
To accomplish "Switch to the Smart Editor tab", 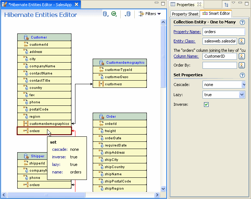I will coord(216,13).
